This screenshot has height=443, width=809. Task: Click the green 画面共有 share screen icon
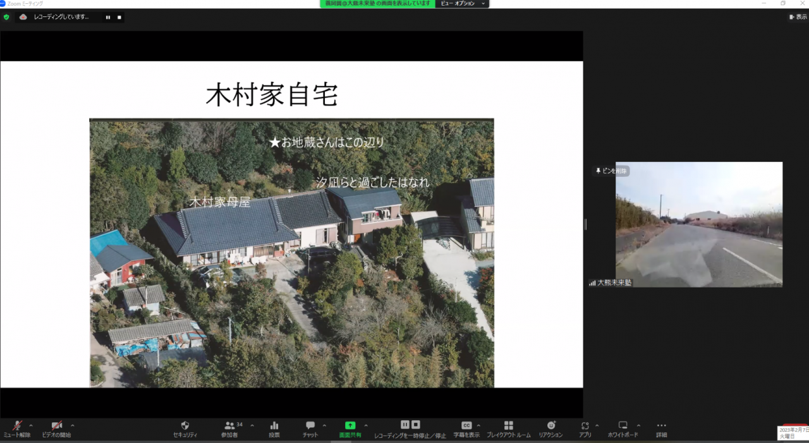point(350,426)
